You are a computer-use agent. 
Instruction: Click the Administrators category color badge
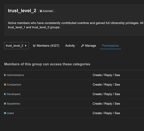pos(5,75)
